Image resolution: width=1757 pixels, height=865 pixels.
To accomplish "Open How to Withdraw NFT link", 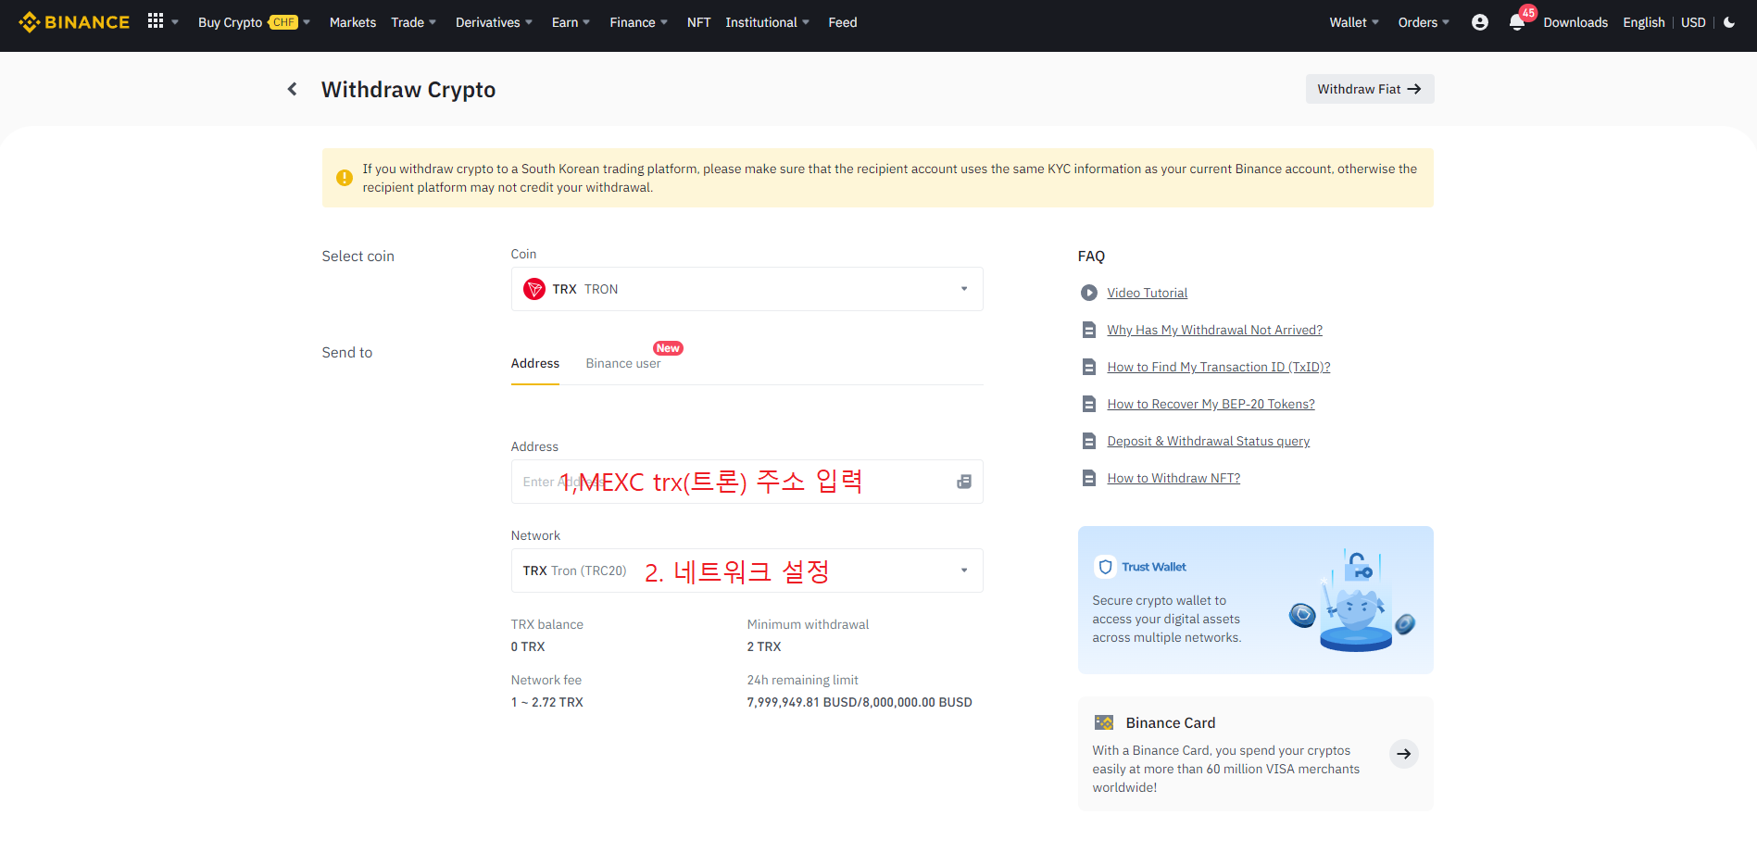I will coord(1173,478).
